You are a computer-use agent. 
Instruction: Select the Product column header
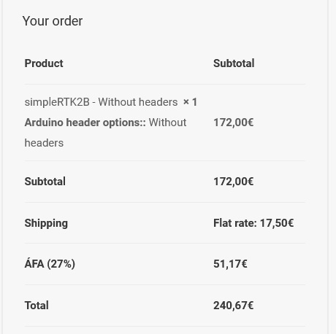coord(44,63)
